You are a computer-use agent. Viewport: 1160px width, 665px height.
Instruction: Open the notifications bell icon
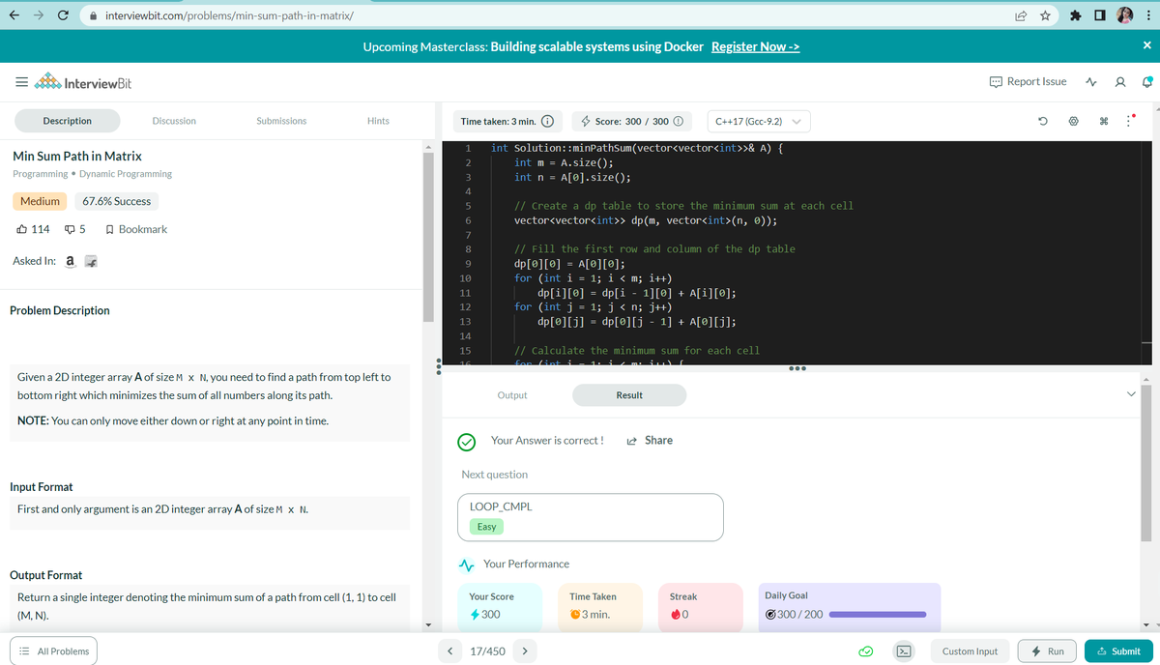tap(1147, 82)
